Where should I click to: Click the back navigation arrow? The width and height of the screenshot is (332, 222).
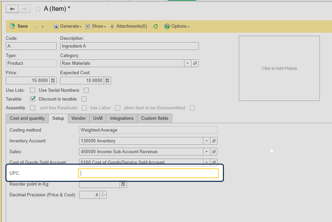(x=12, y=9)
